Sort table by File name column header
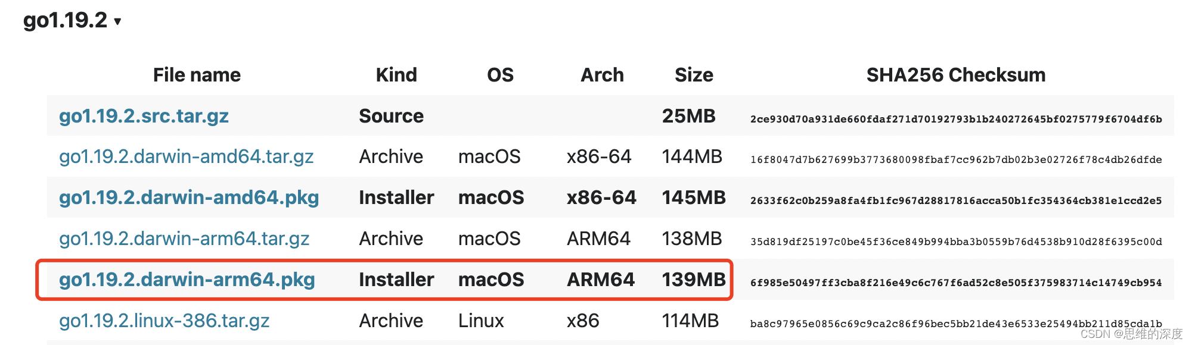 click(x=195, y=75)
